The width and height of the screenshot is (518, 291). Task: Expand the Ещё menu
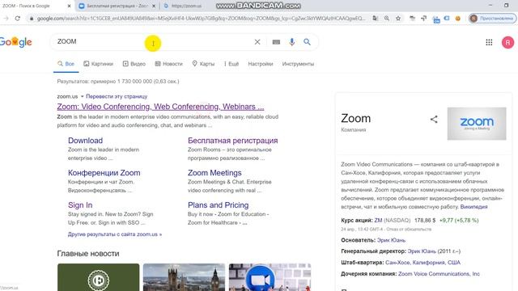(231, 64)
